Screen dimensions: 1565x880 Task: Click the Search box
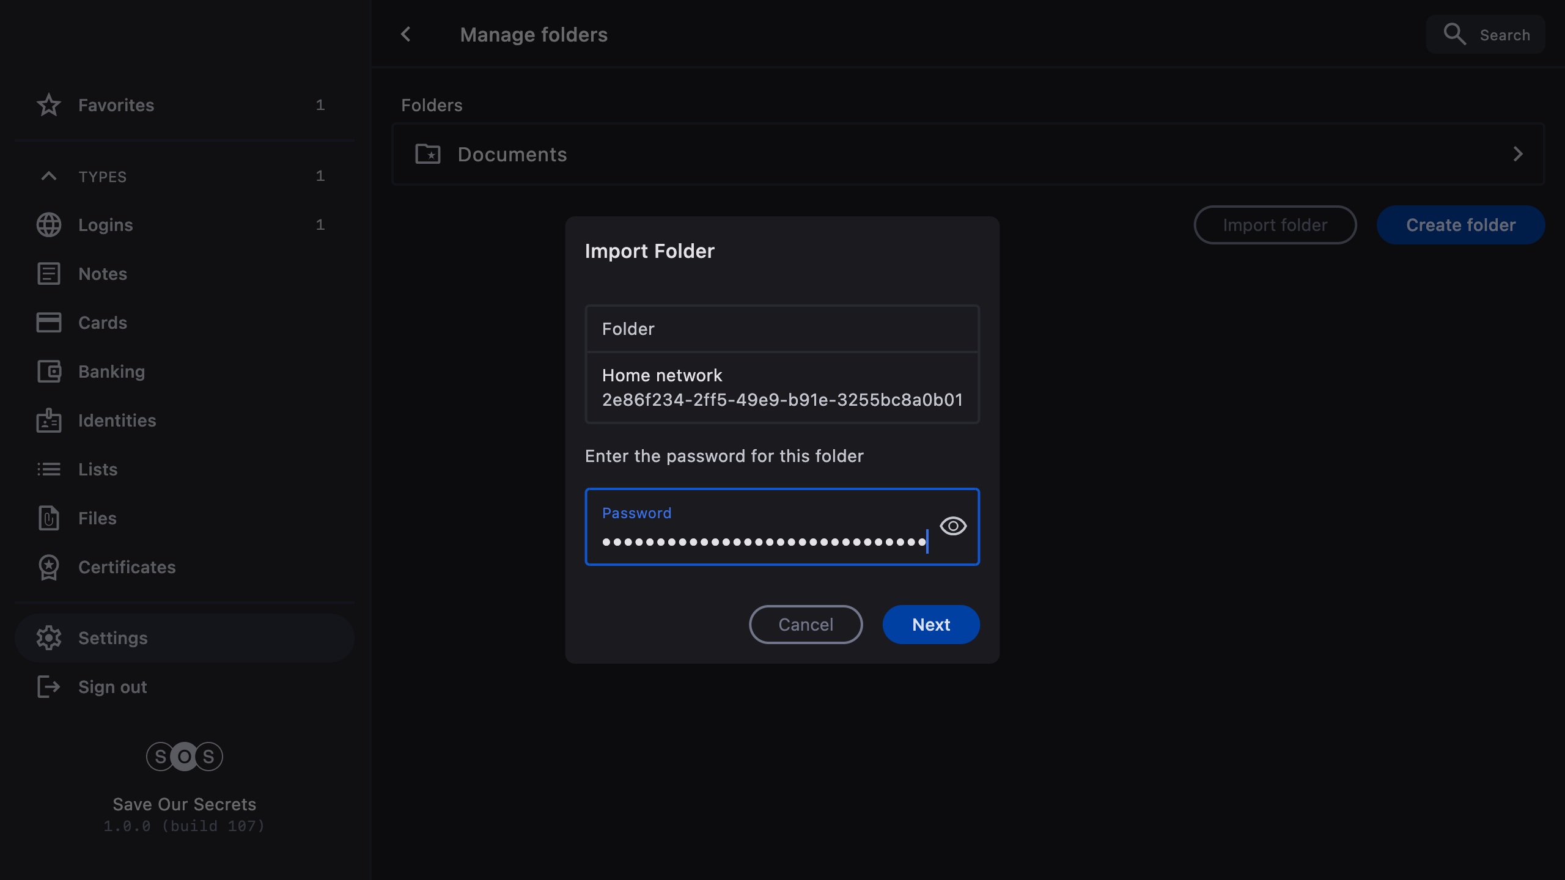(x=1486, y=35)
